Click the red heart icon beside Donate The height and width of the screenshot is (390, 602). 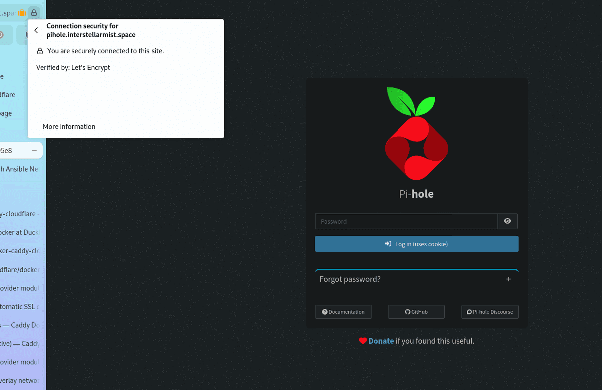pyautogui.click(x=363, y=341)
